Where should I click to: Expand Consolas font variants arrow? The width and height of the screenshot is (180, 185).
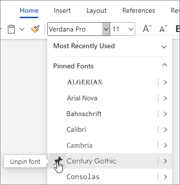(x=165, y=177)
